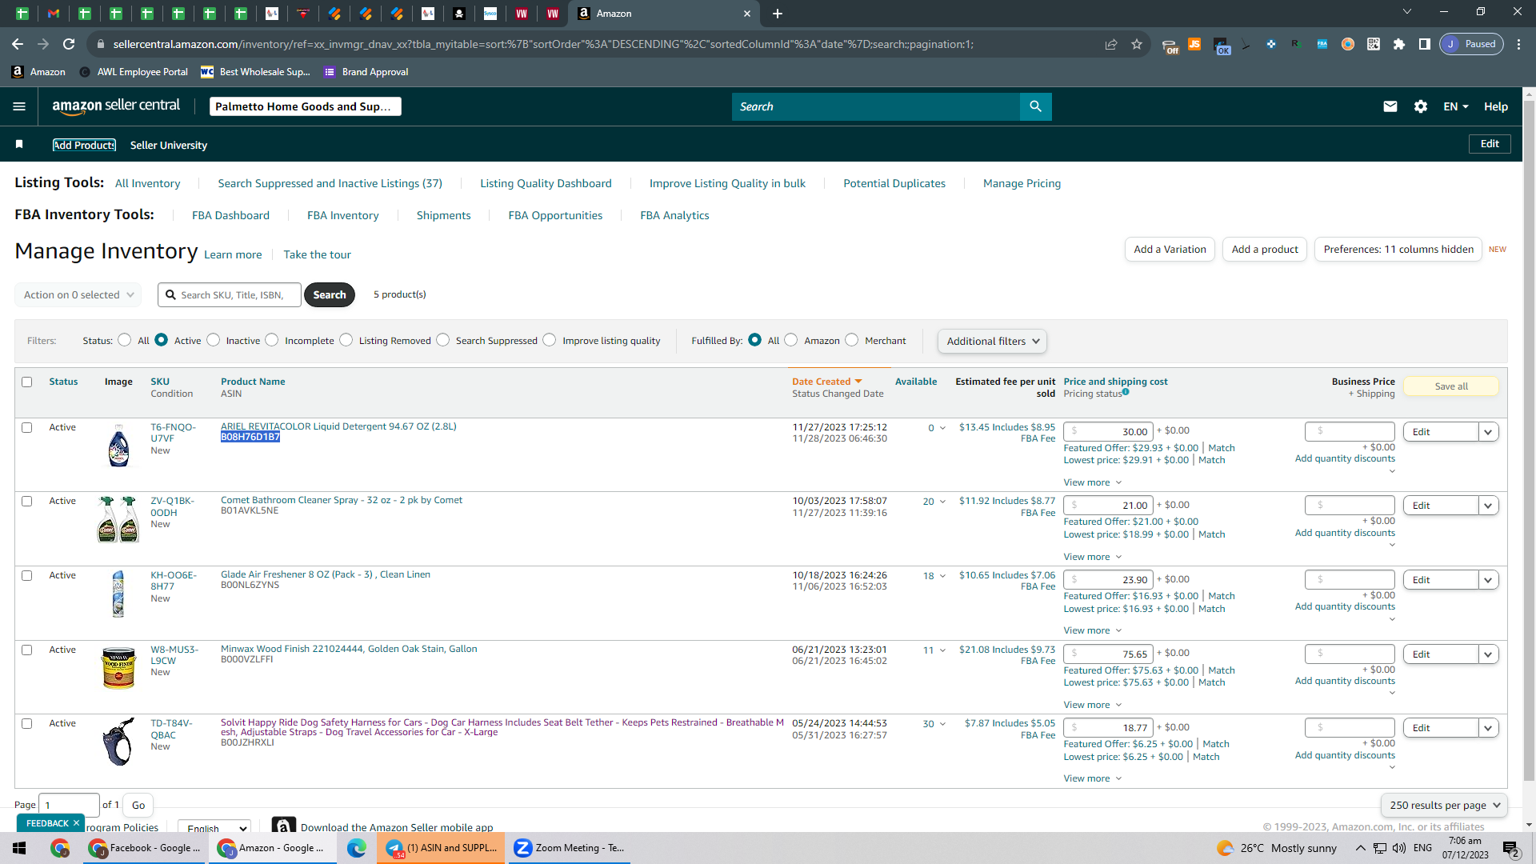1536x864 pixels.
Task: Sort by the Date Created column header
Action: click(x=827, y=382)
